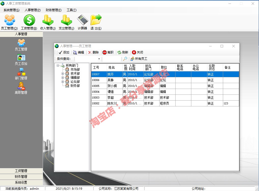Collapse the 所有部门 tree root
Image resolution: width=259 pixels, height=191 pixels.
point(58,65)
